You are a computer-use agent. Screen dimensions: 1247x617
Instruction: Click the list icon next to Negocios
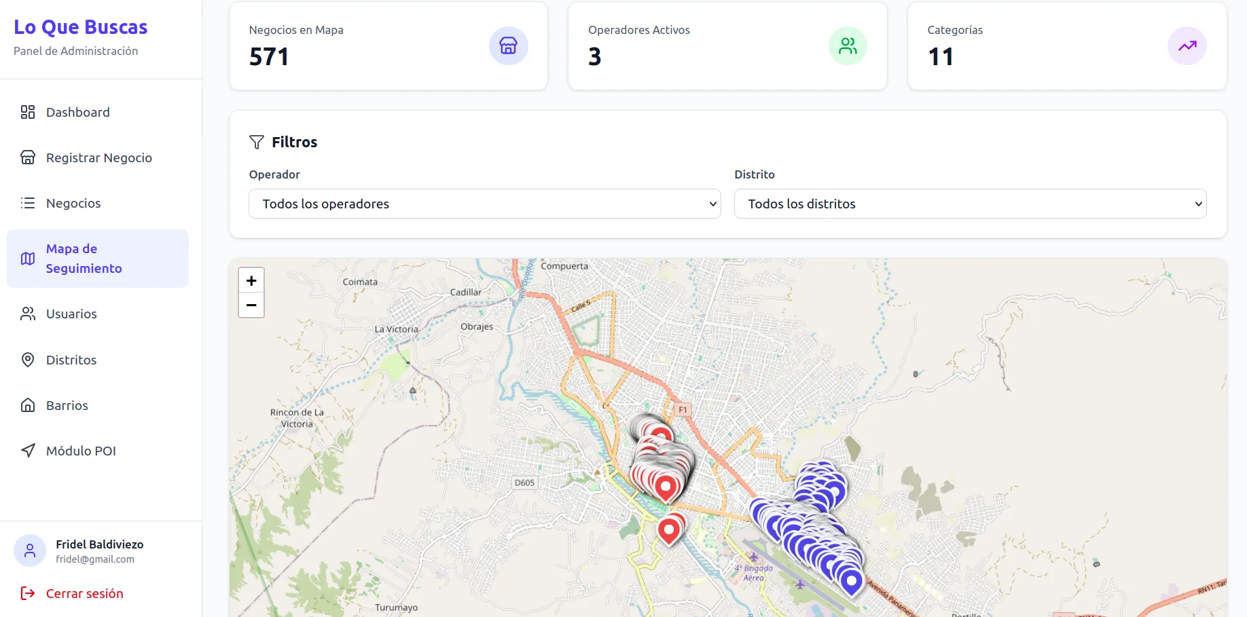pos(28,203)
